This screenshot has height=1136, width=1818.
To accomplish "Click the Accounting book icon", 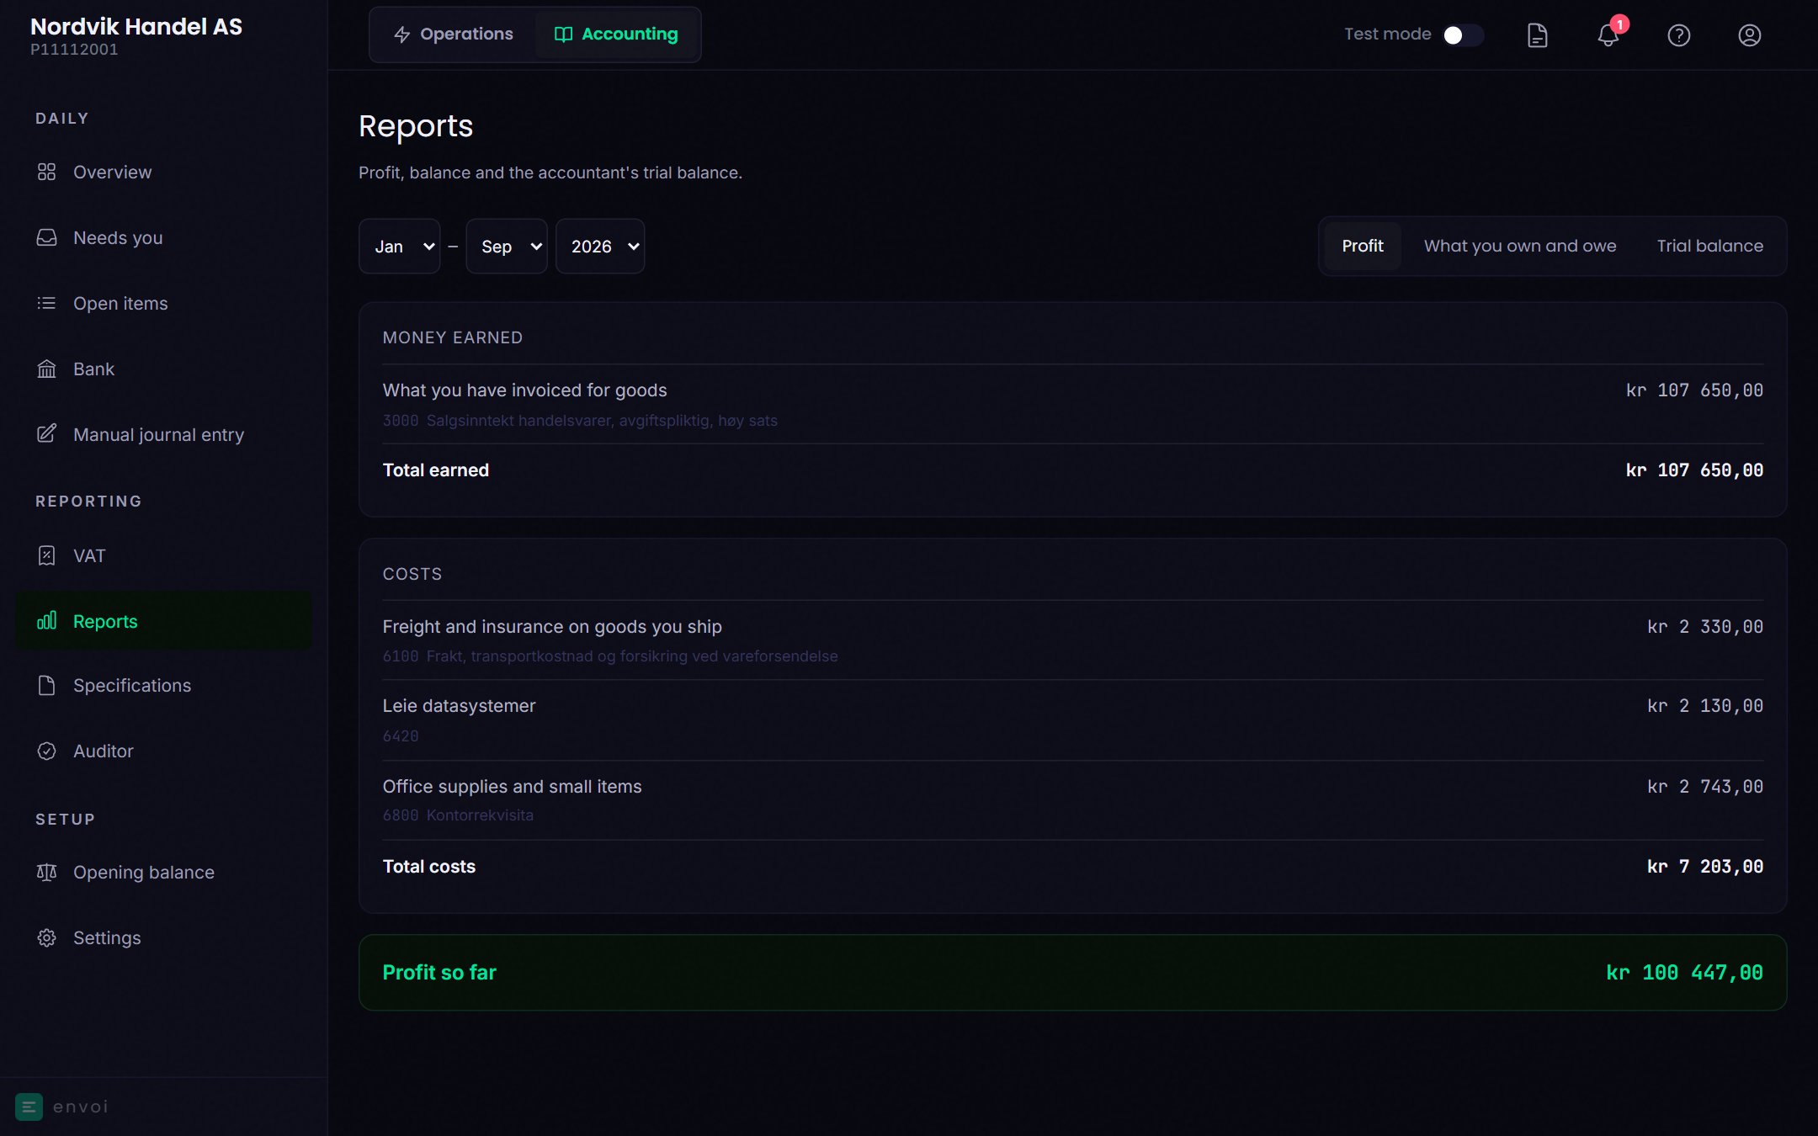I will [x=563, y=35].
